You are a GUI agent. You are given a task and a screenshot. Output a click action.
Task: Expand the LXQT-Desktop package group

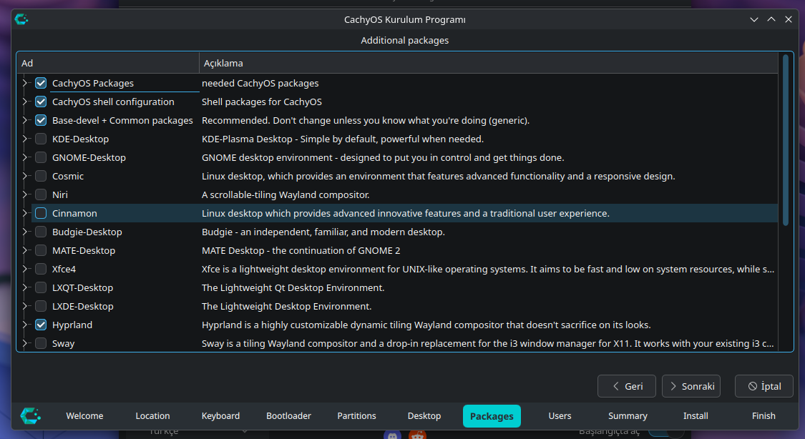pos(24,287)
